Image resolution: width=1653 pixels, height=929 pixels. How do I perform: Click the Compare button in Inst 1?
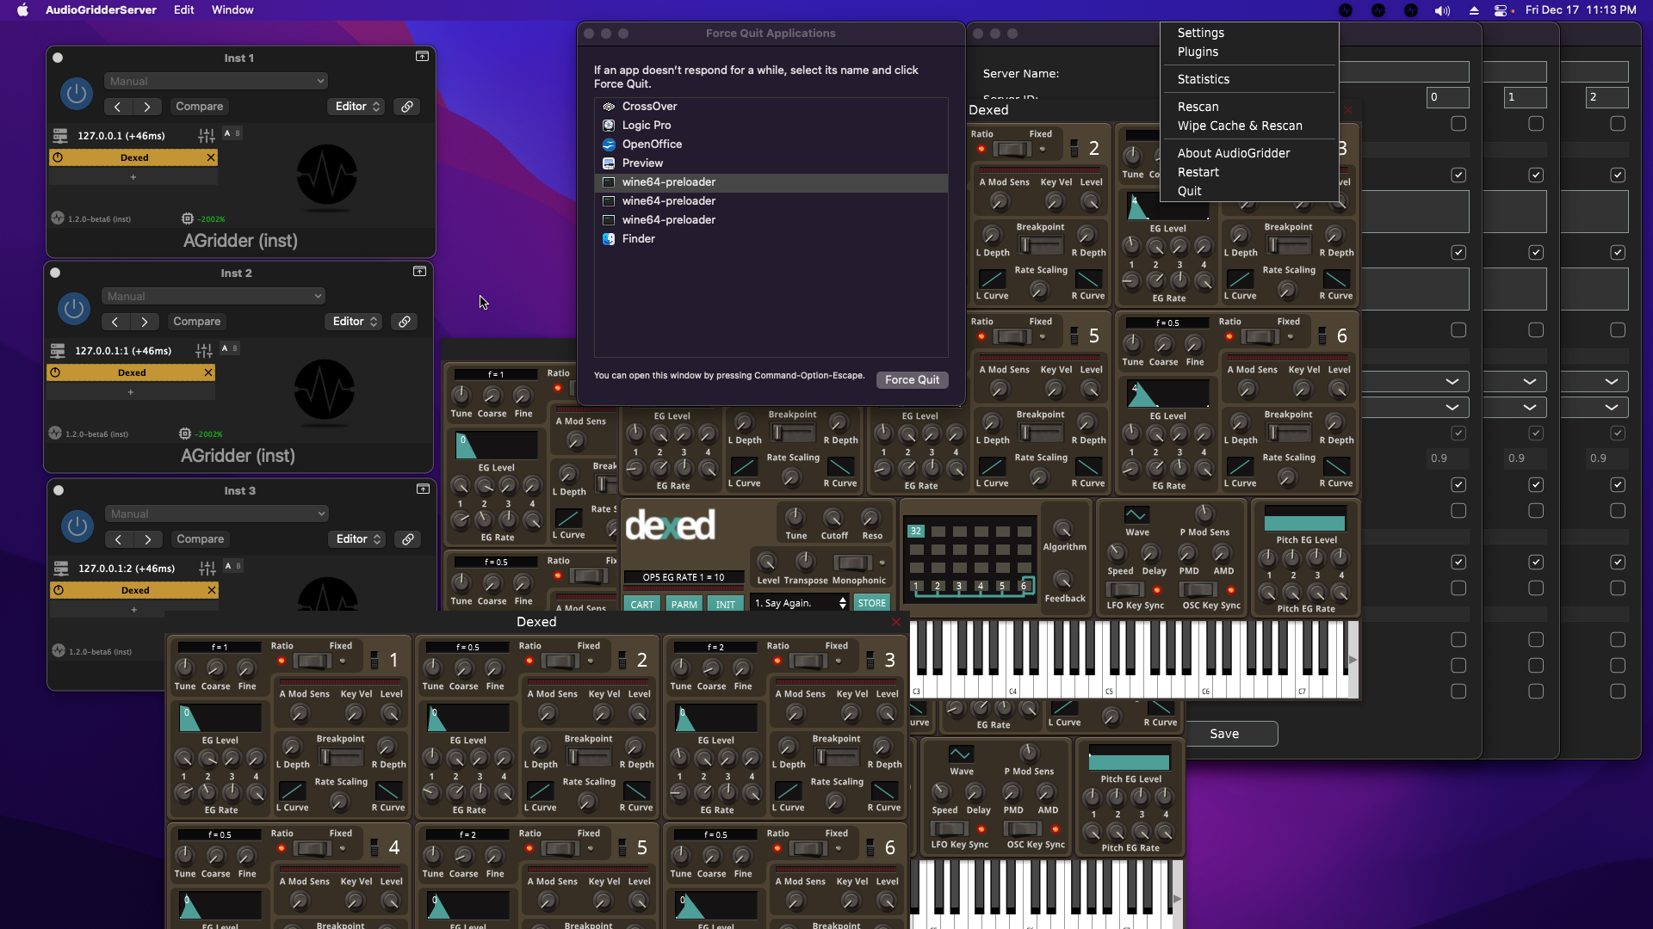tap(200, 107)
